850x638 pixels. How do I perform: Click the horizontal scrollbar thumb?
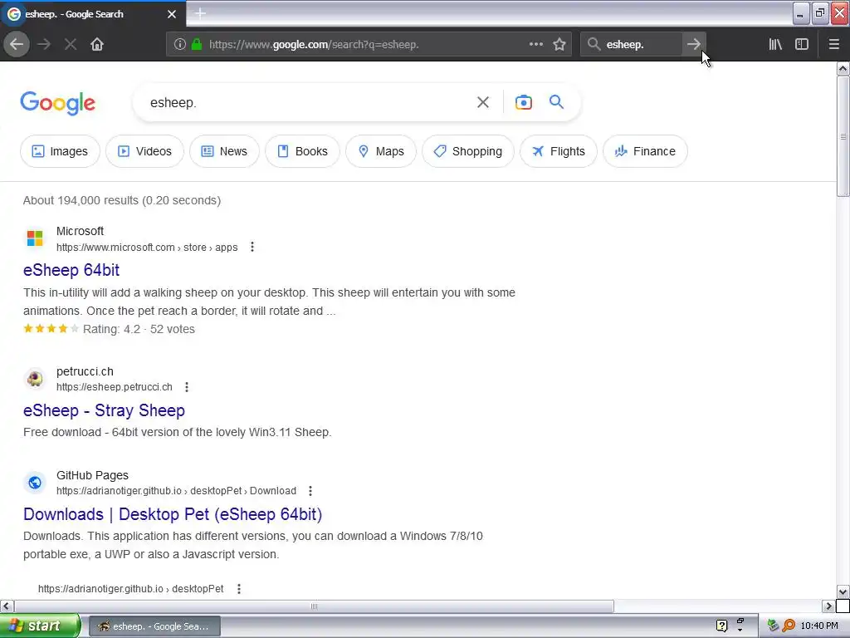click(314, 606)
